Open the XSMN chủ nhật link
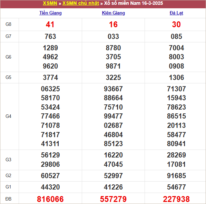 pos(81,3)
